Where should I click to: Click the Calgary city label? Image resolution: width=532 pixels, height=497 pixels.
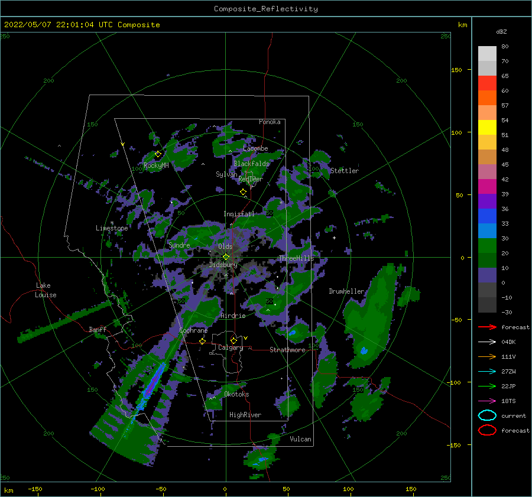click(x=231, y=347)
